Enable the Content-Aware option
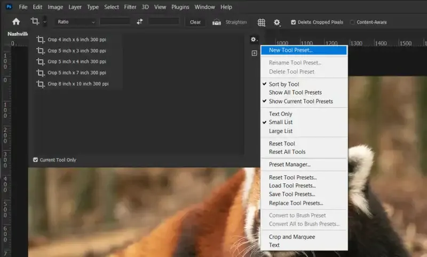Image resolution: width=427 pixels, height=257 pixels. click(x=352, y=22)
